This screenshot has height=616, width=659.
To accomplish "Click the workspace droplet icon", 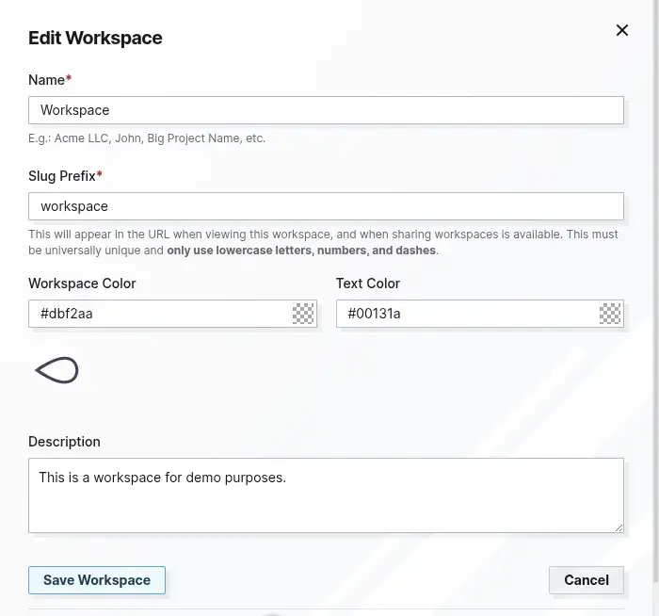I will [57, 370].
